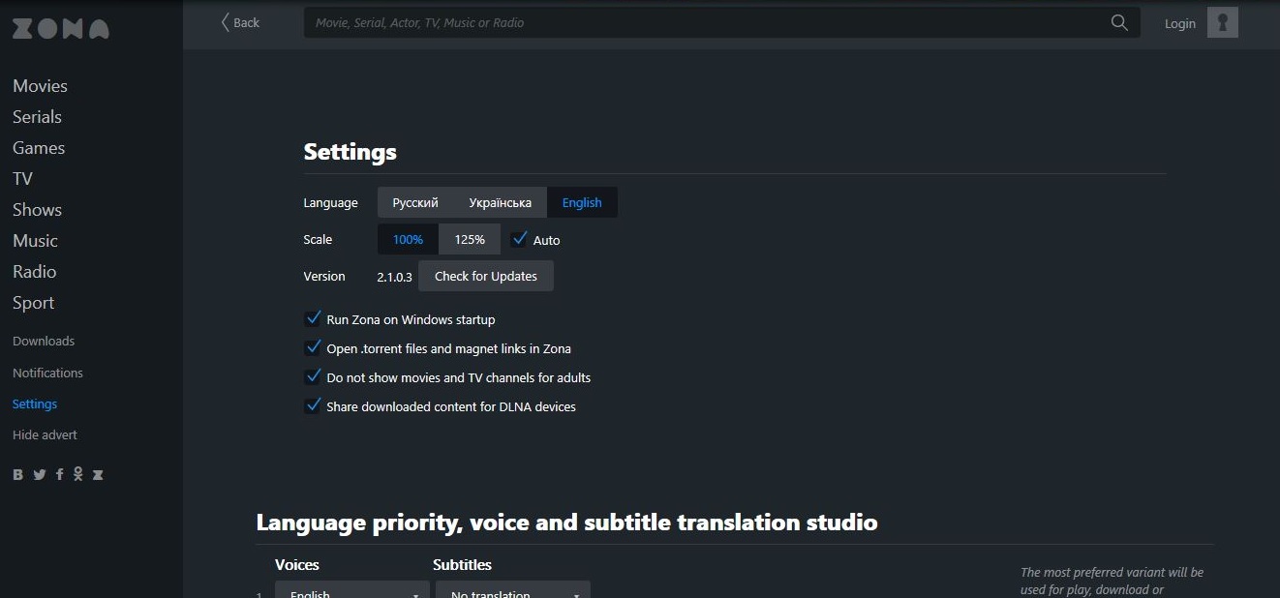The image size is (1280, 598).
Task: Click the Login link
Action: coord(1179,23)
